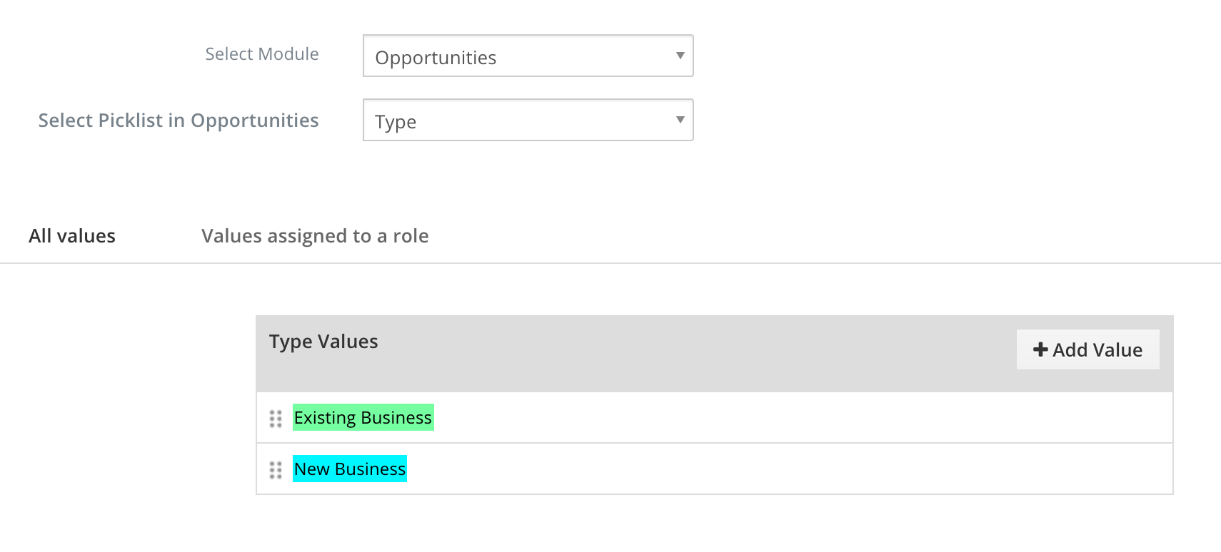Click the plus icon on Add Value
1221x552 pixels.
(x=1040, y=349)
